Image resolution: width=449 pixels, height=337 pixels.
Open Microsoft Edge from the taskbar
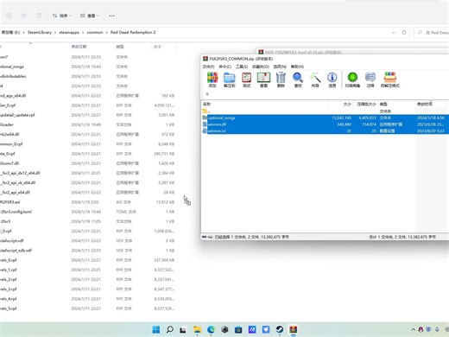point(211,329)
